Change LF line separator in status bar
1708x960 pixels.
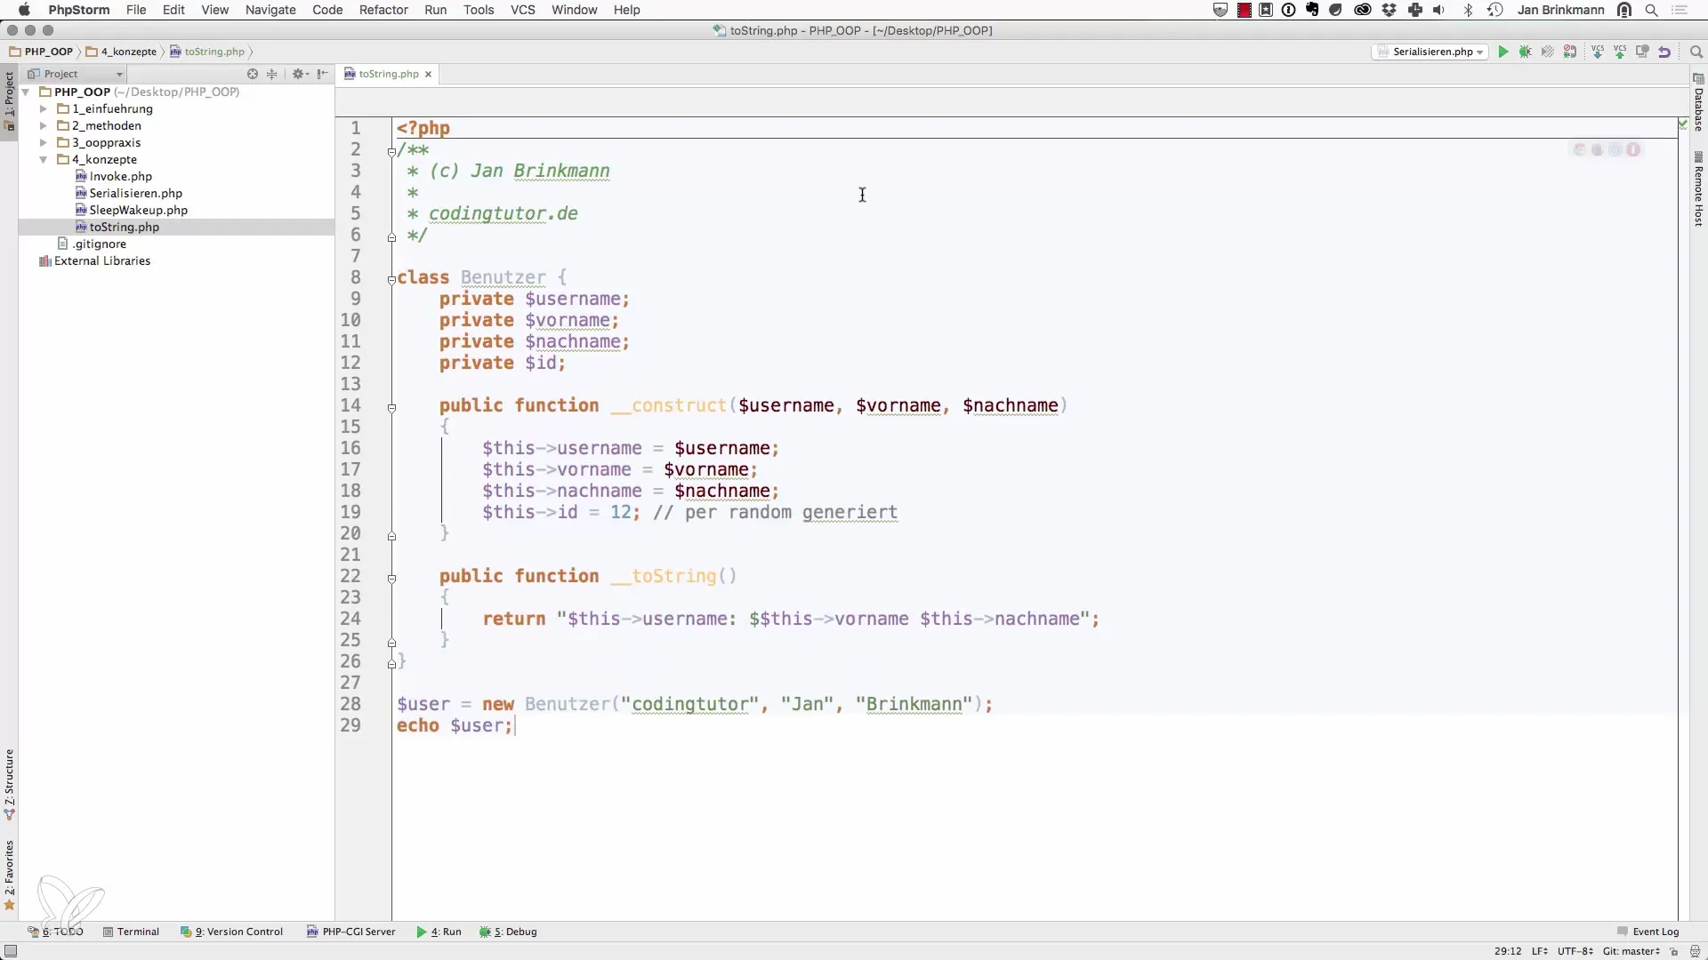[x=1539, y=951]
